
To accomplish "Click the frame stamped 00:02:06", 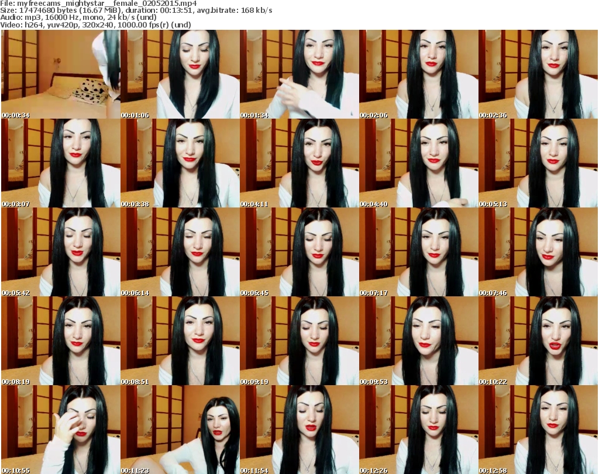I will (419, 74).
